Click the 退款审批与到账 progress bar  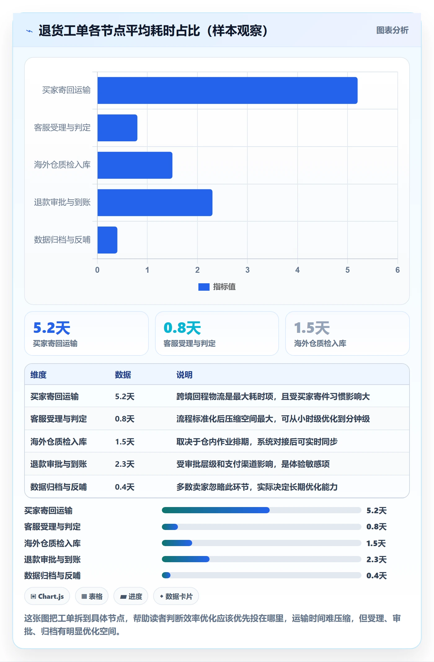click(x=261, y=559)
